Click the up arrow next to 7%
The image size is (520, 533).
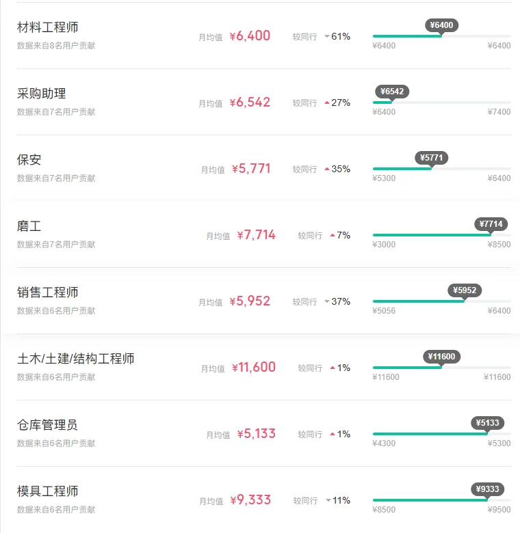333,235
